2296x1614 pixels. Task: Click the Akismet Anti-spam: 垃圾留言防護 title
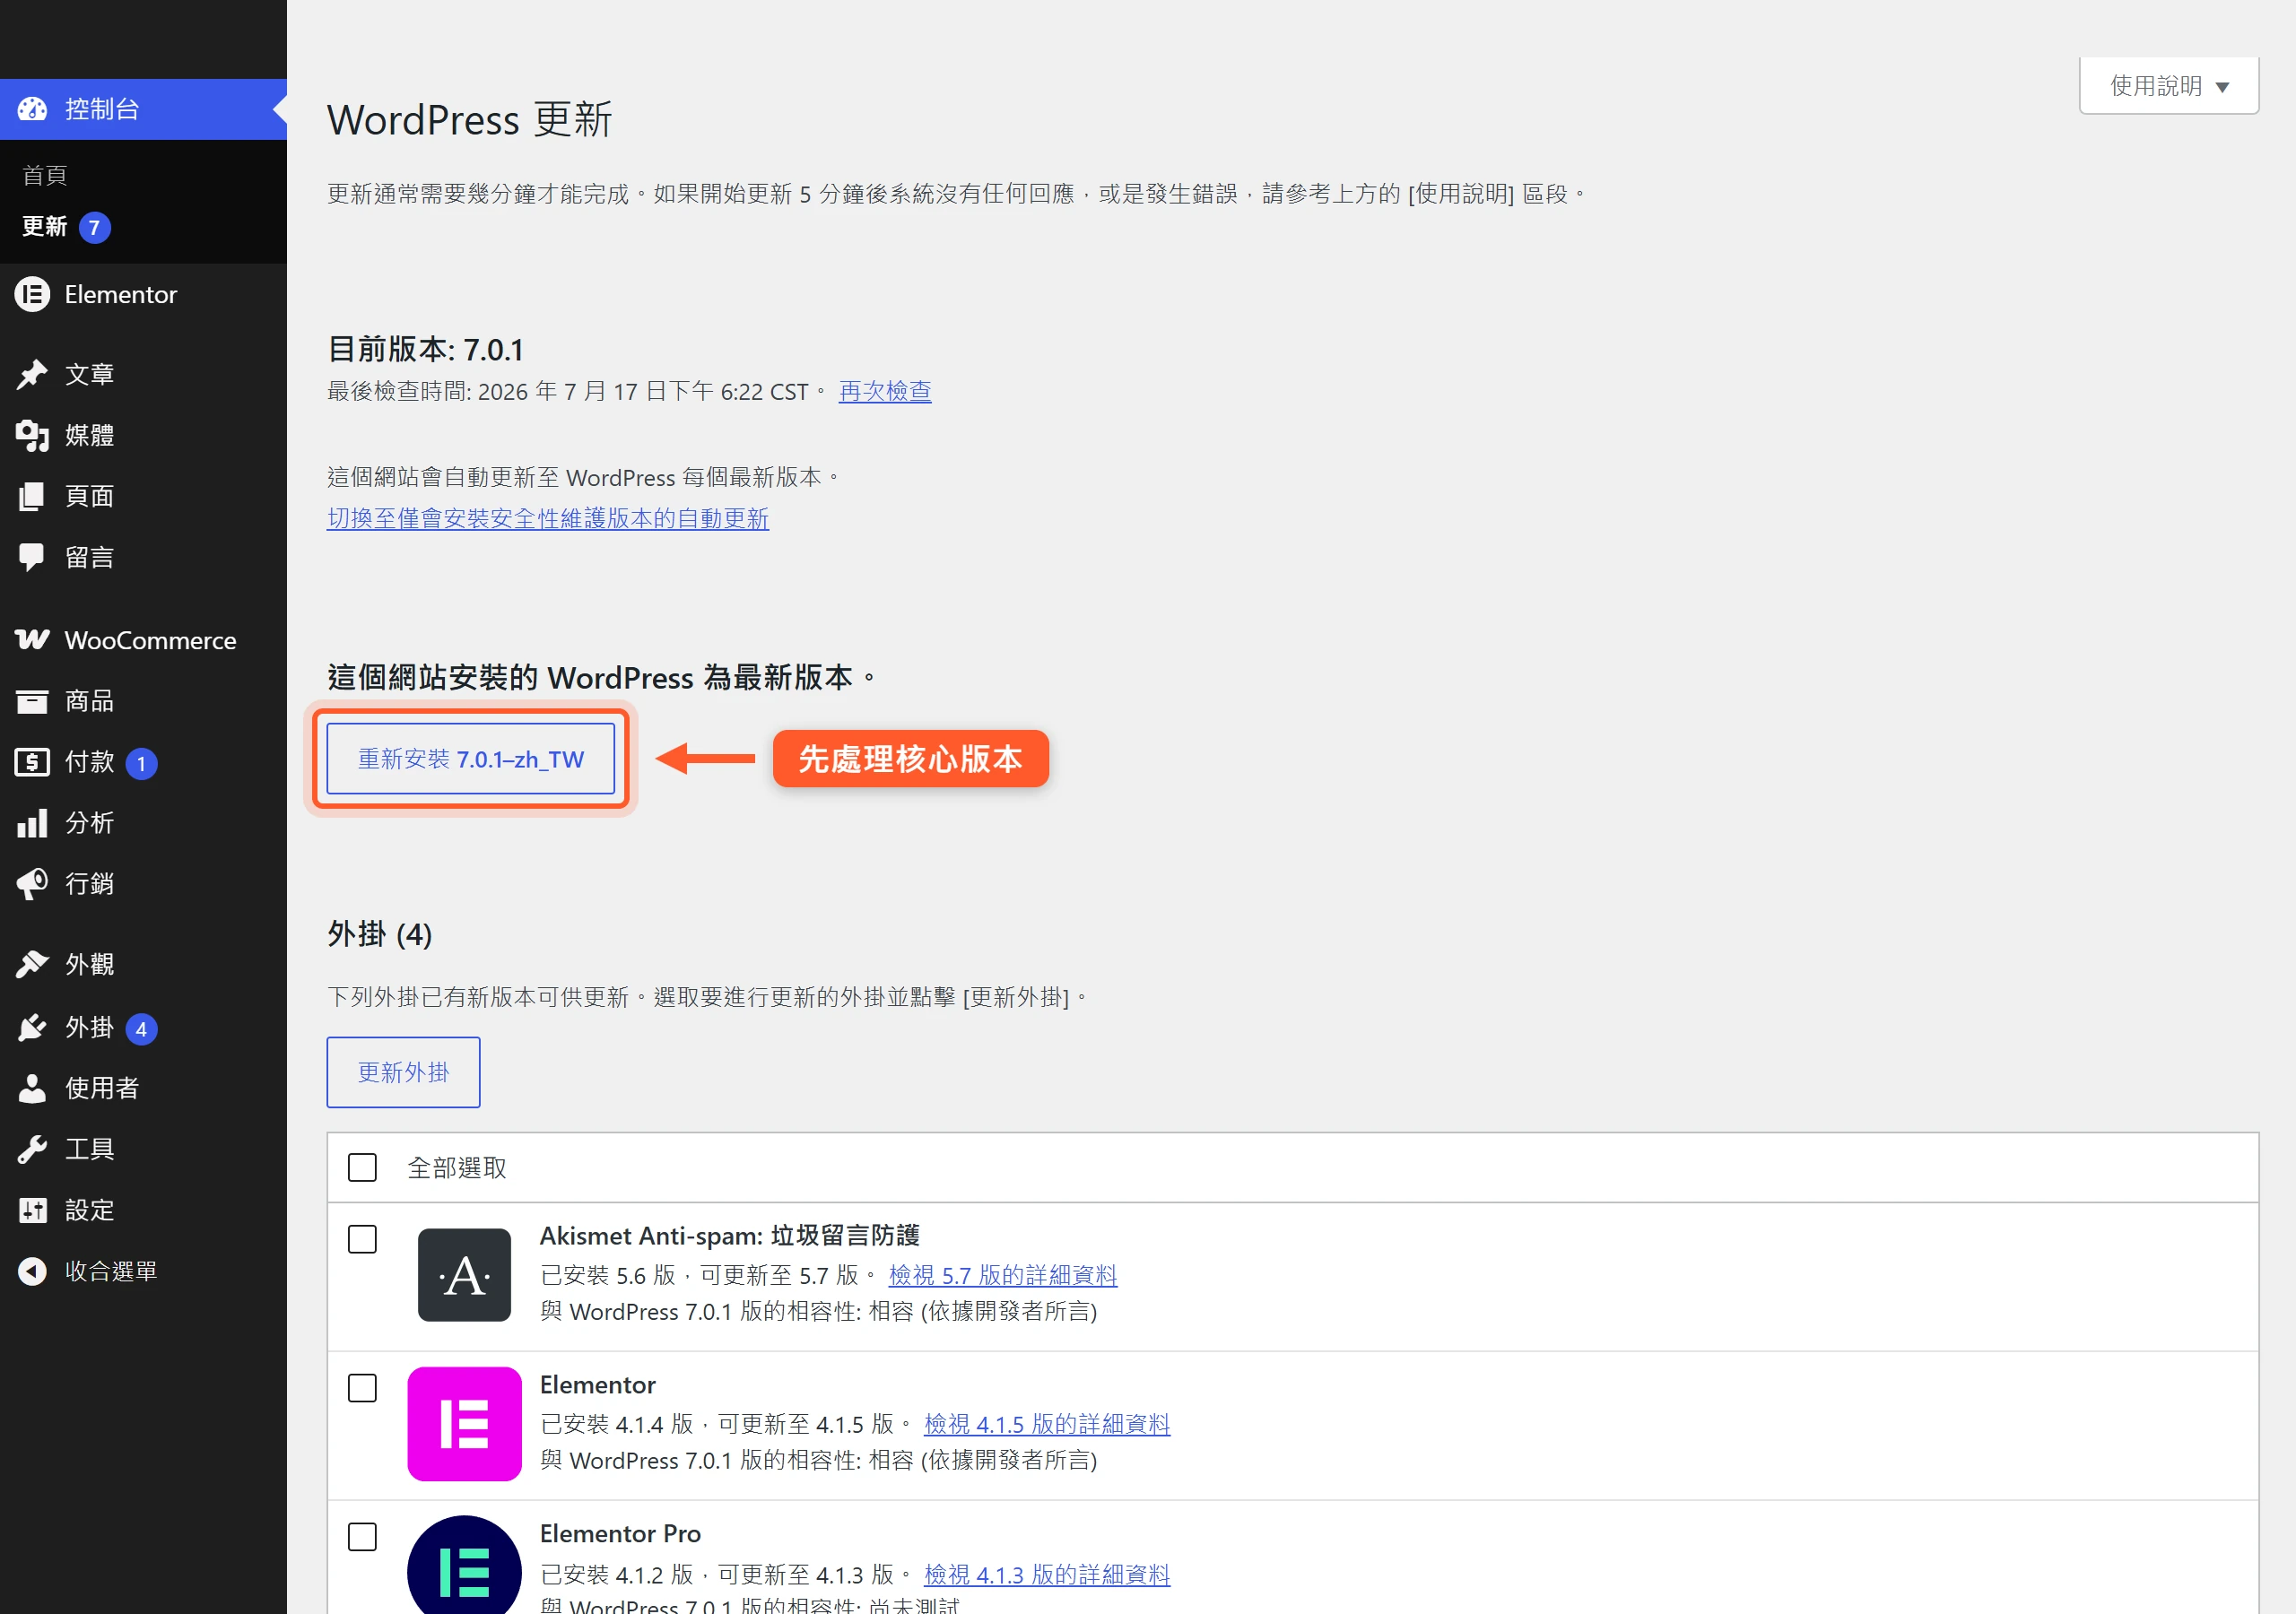[730, 1236]
